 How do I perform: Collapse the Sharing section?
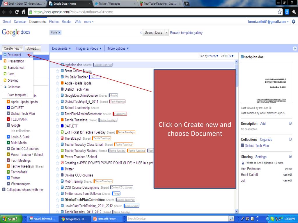click(290, 157)
